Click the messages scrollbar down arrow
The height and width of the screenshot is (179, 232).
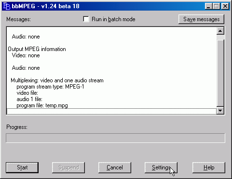220,111
